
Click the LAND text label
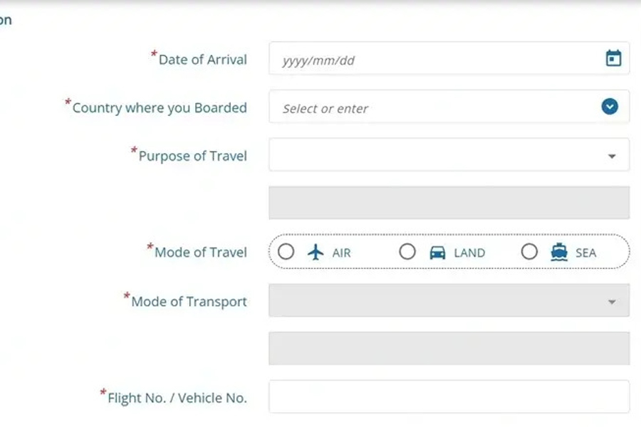(469, 253)
